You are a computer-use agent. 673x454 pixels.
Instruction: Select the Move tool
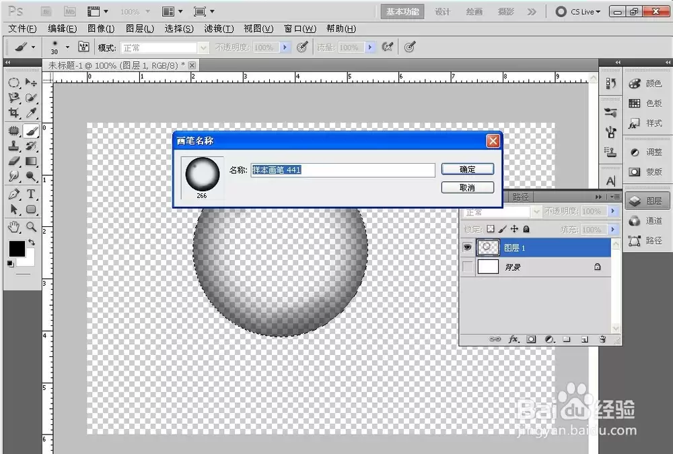pyautogui.click(x=31, y=82)
